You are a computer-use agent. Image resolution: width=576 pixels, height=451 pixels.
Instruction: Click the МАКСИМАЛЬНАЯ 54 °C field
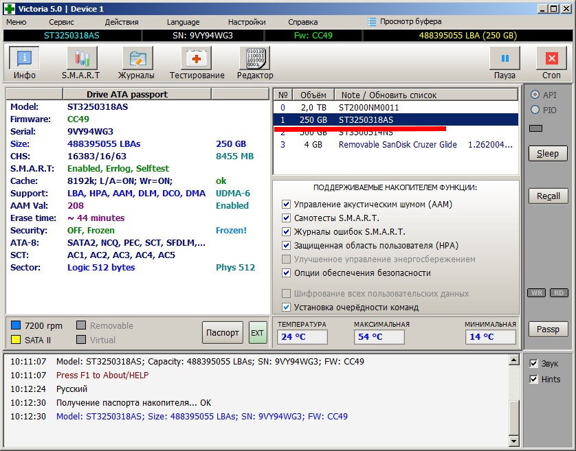point(379,336)
